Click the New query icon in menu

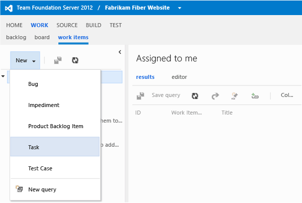point(19,189)
